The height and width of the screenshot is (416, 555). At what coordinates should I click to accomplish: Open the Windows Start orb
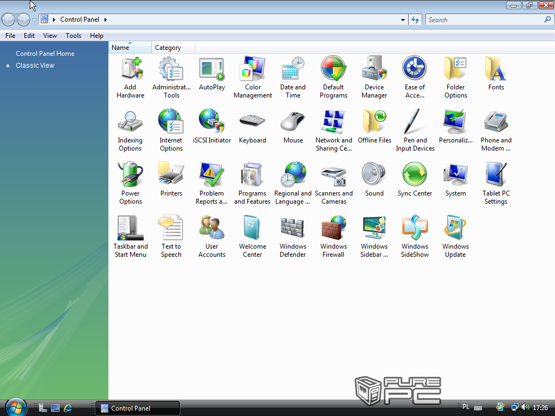pos(16,407)
